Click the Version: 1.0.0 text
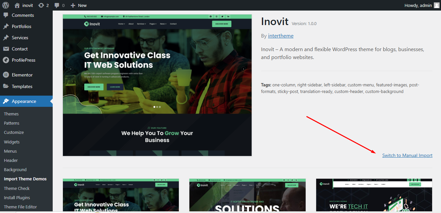441x213 pixels. click(304, 24)
